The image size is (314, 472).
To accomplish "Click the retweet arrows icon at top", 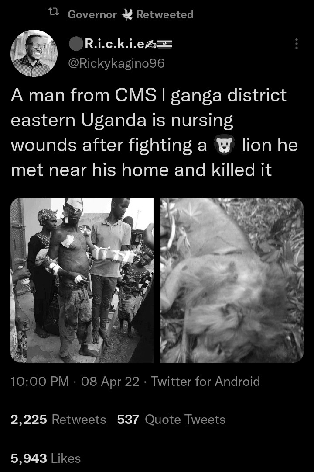I will (54, 13).
